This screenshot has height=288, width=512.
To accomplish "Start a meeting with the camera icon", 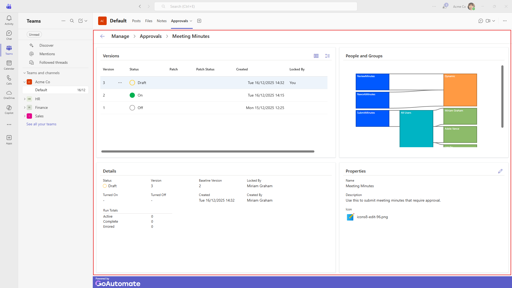I will click(x=488, y=21).
